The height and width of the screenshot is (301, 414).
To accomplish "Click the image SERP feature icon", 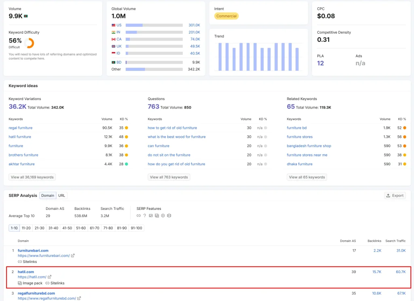I will click(151, 216).
